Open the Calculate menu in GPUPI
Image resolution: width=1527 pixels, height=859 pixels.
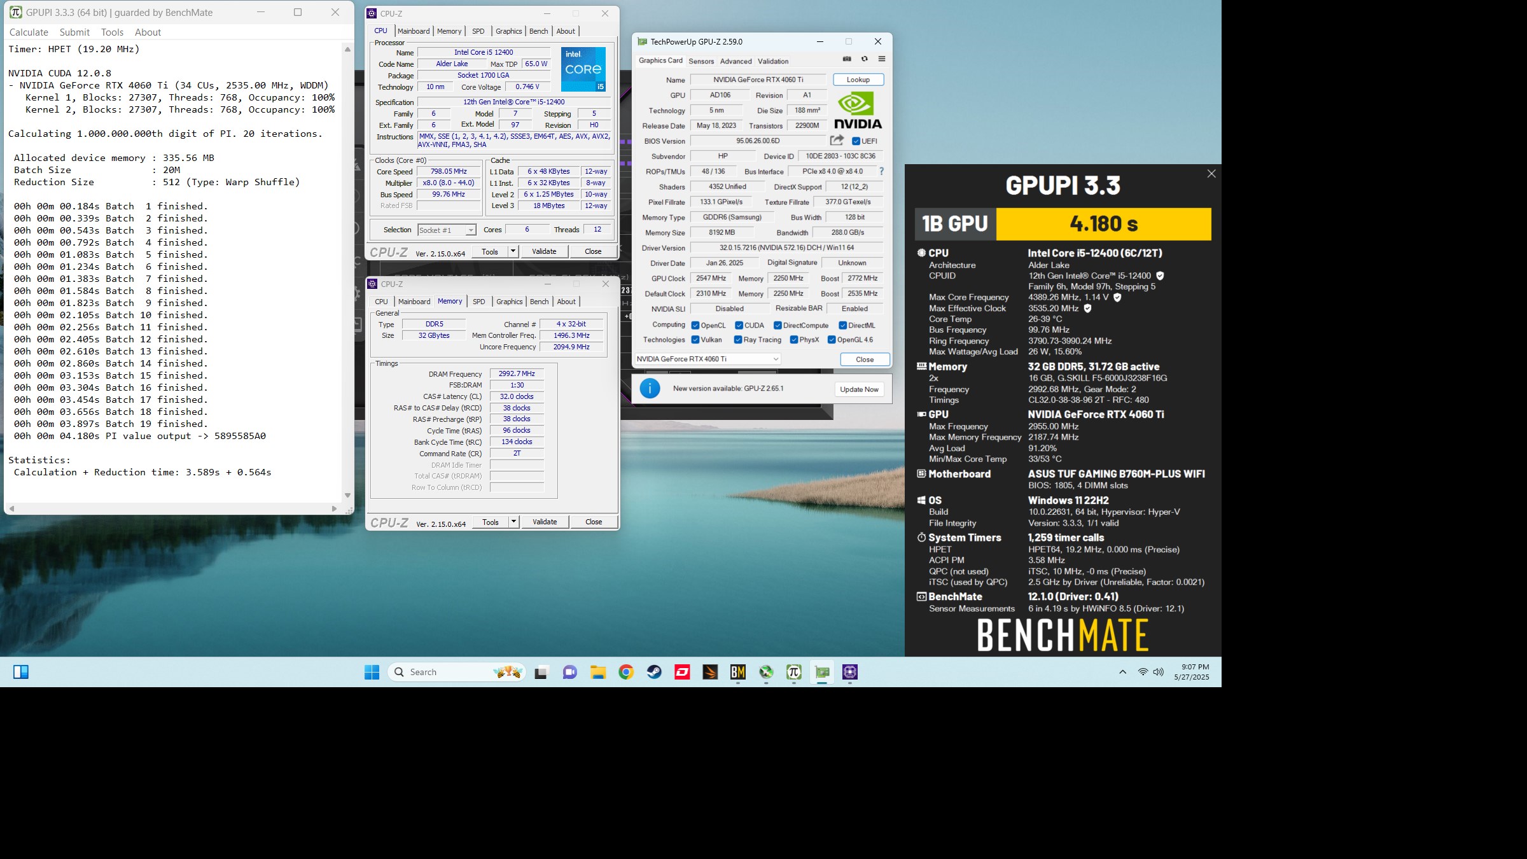[x=29, y=32]
